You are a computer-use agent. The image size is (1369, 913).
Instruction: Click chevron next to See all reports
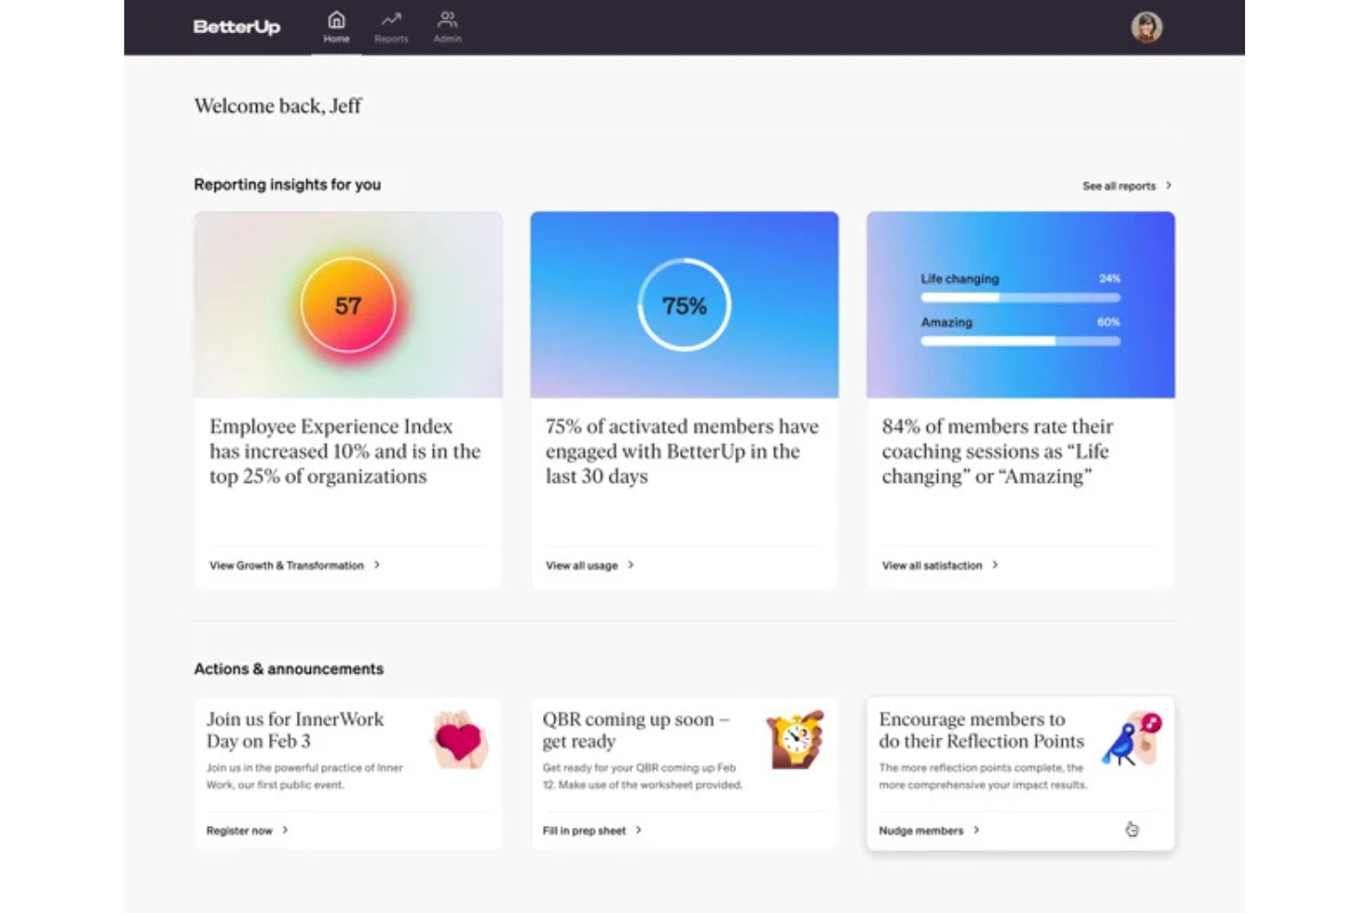pyautogui.click(x=1168, y=185)
